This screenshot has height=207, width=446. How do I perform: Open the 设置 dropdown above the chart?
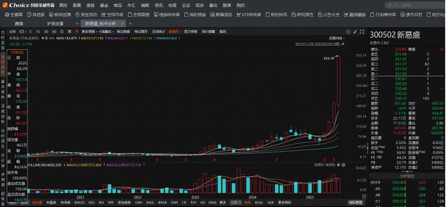337,38
